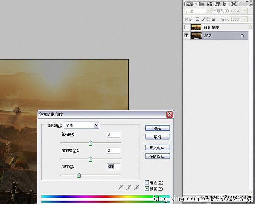Screen dimensions: 255x204
Task: Open the 不透明度 opacity slider arrow
Action: click(245, 11)
